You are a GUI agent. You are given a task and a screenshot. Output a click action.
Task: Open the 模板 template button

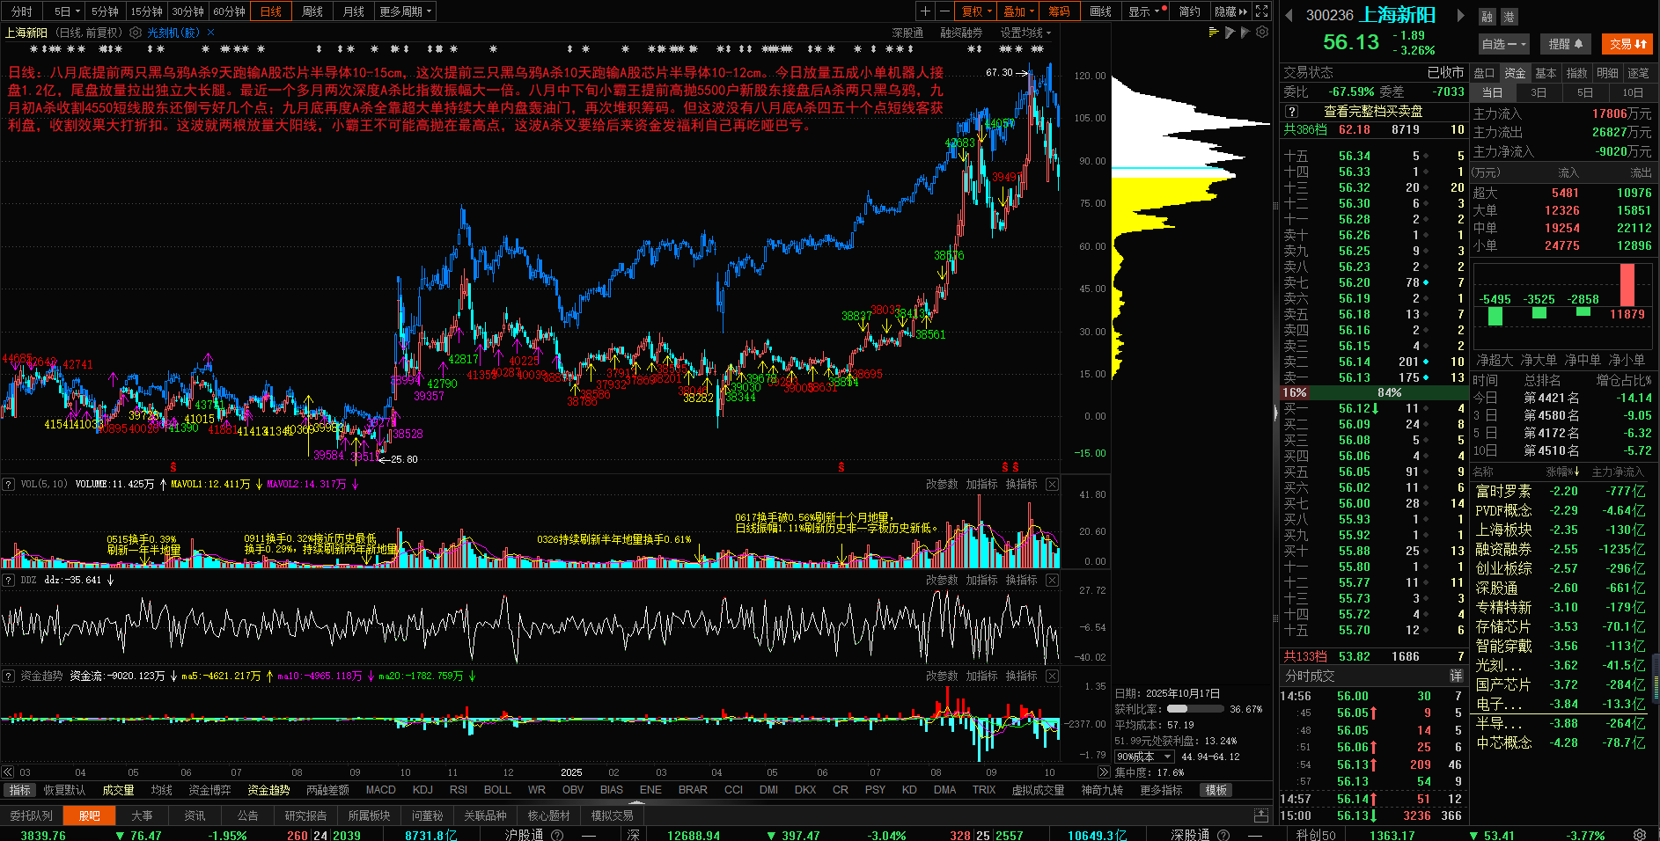[x=1216, y=790]
